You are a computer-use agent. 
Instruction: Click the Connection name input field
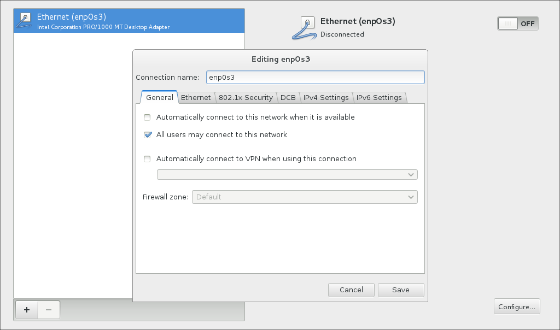pos(316,78)
